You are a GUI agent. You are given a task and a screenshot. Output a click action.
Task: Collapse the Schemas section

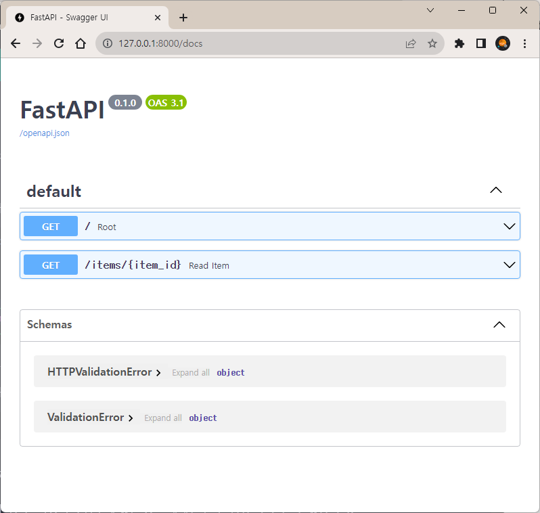(499, 325)
